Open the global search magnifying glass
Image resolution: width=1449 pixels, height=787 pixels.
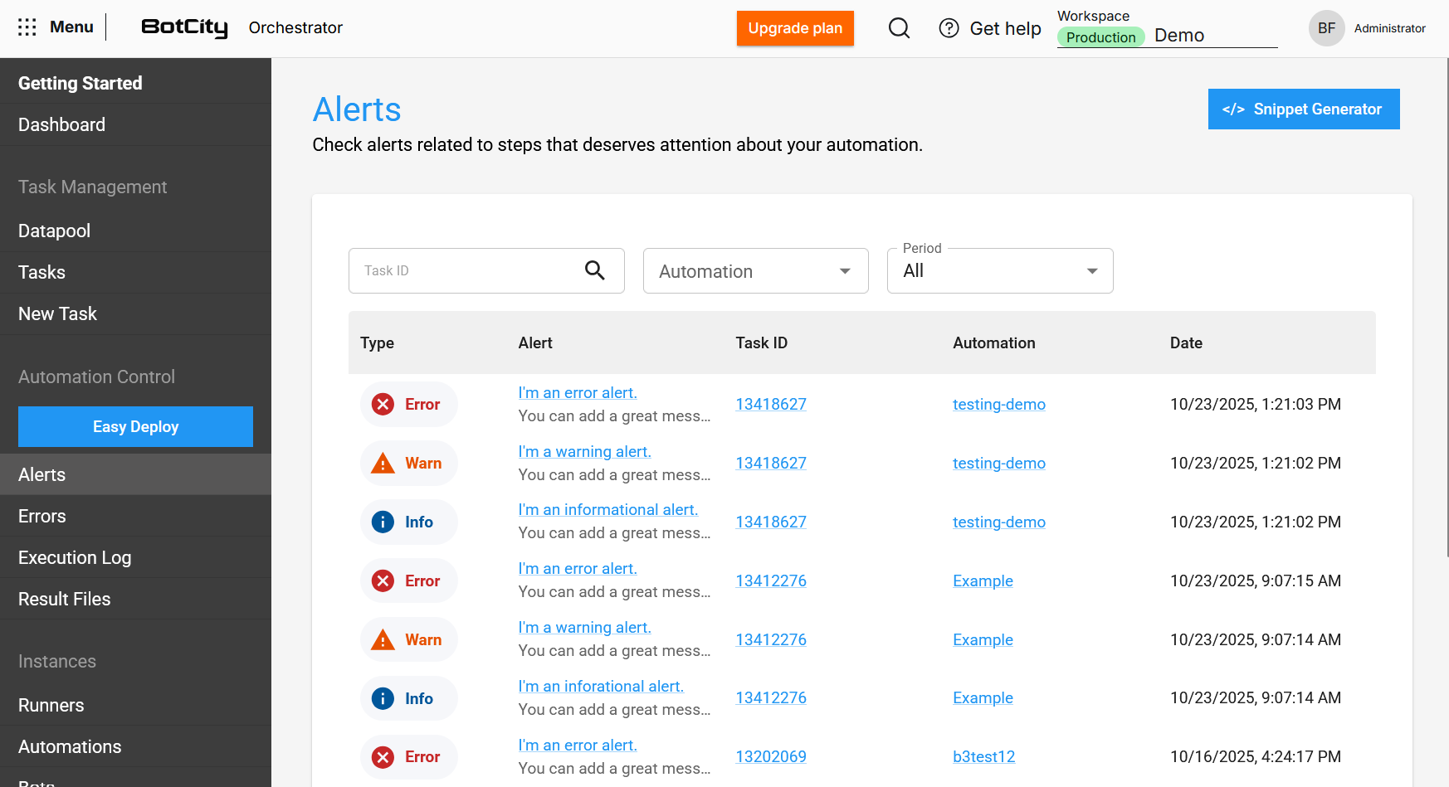[899, 27]
